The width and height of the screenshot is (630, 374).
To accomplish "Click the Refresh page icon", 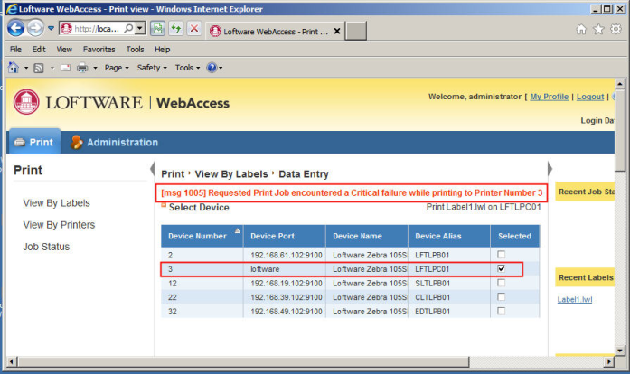I will (x=176, y=29).
